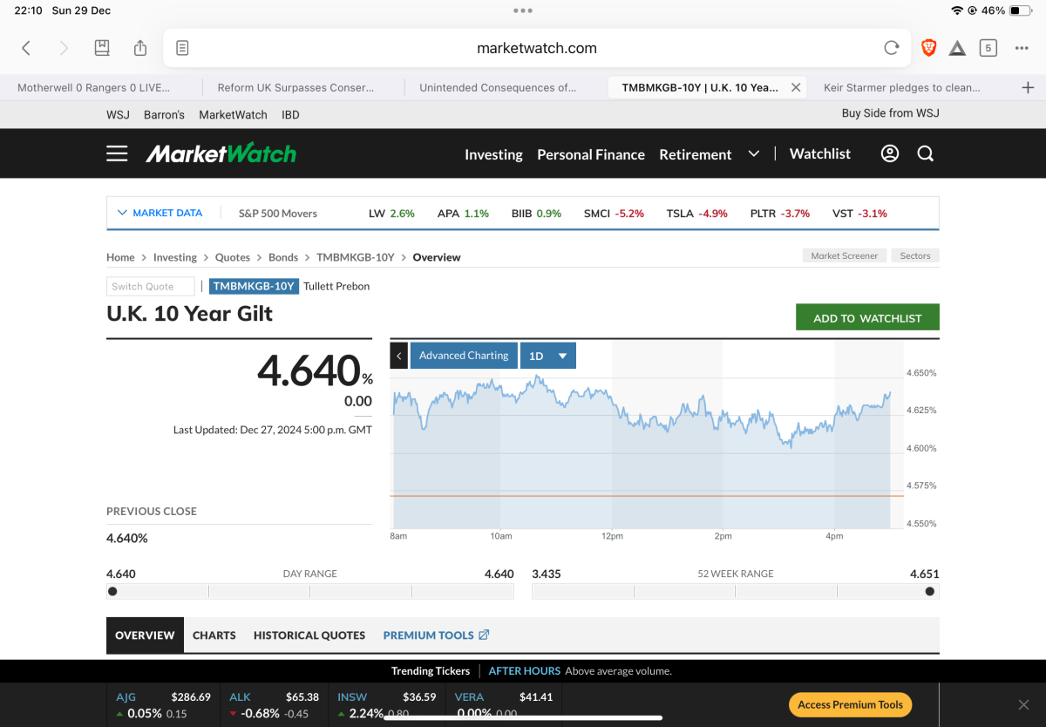This screenshot has width=1046, height=727.
Task: Go to Watchlist in navigation
Action: click(820, 153)
